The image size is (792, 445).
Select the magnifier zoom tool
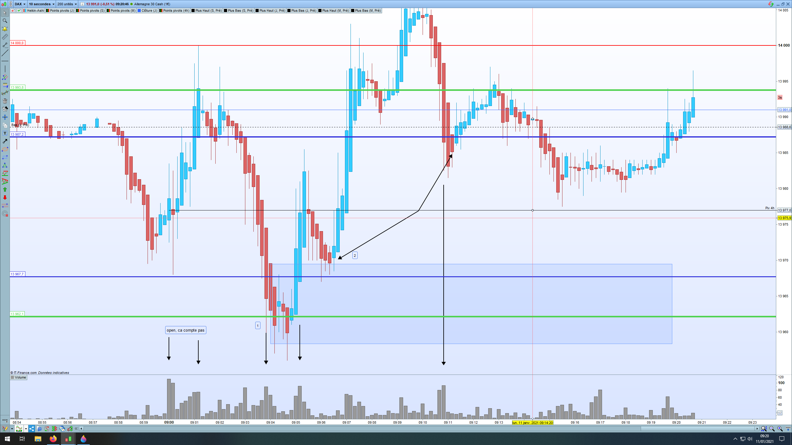[5, 21]
